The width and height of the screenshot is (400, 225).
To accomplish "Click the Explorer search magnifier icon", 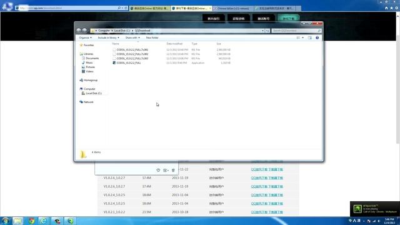I will pyautogui.click(x=319, y=31).
